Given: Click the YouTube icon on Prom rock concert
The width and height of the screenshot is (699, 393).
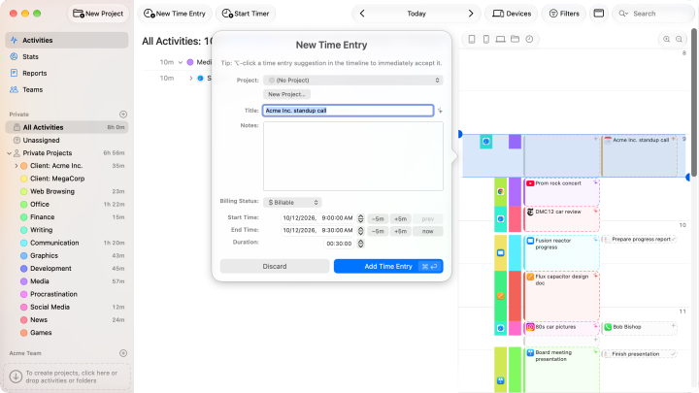Looking at the screenshot, I should coord(530,183).
